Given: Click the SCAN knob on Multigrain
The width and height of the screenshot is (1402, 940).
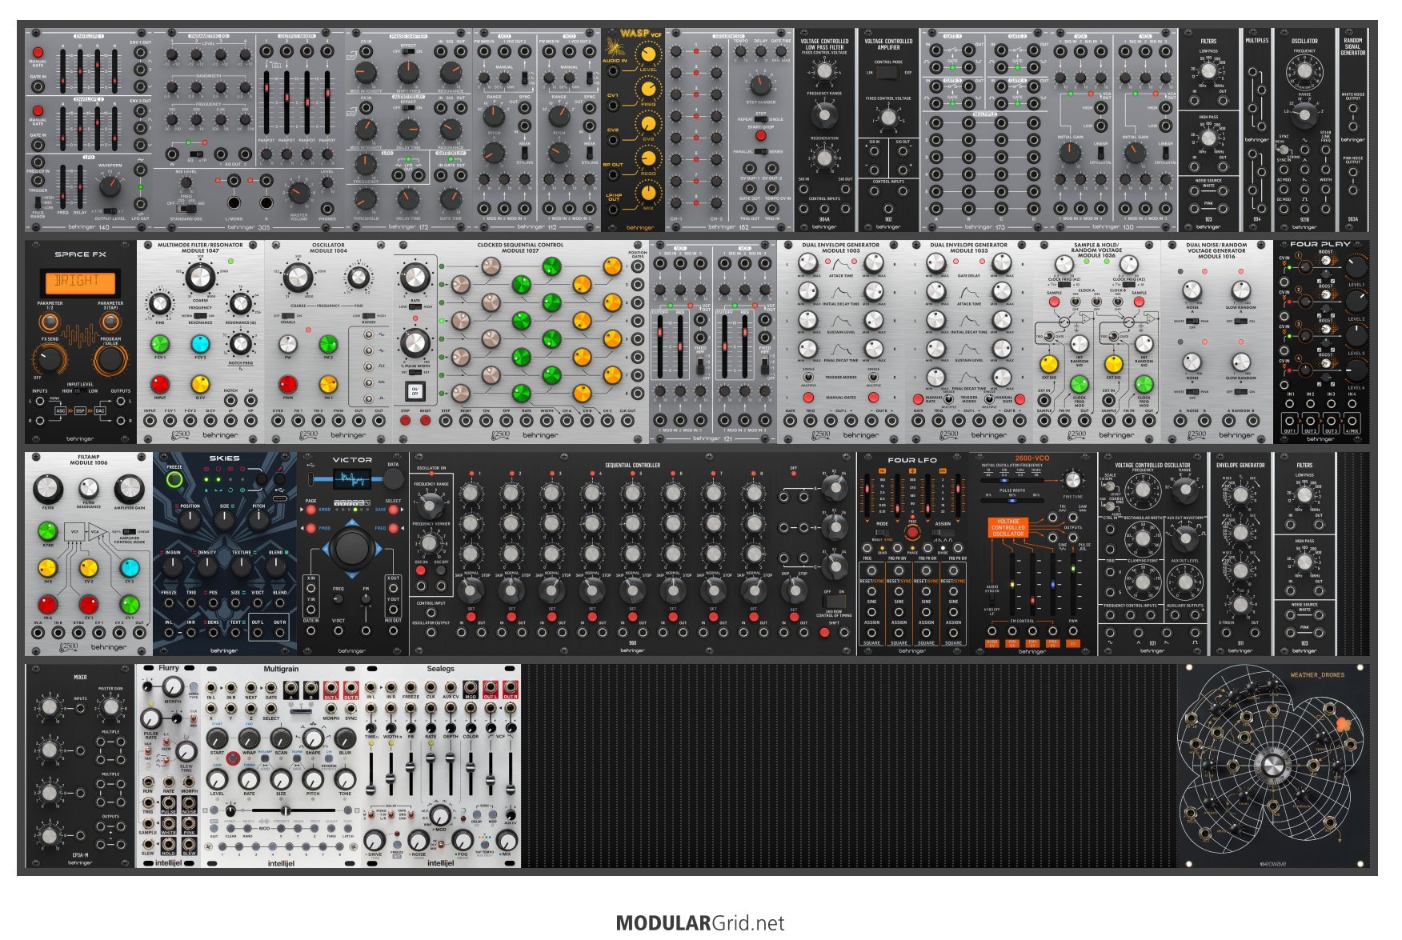Looking at the screenshot, I should (281, 737).
